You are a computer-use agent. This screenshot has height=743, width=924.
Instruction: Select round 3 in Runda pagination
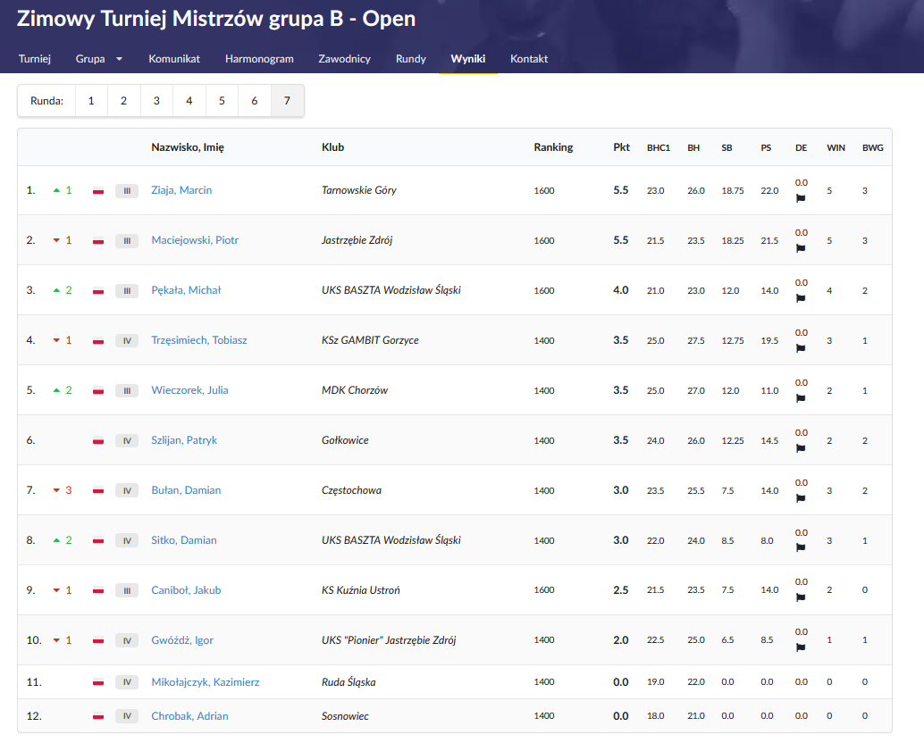point(156,101)
